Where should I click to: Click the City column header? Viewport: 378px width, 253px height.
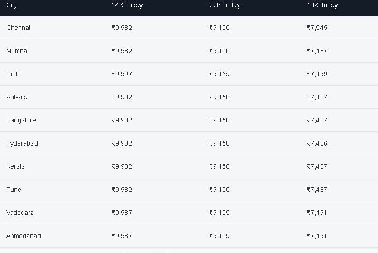[x=12, y=5]
